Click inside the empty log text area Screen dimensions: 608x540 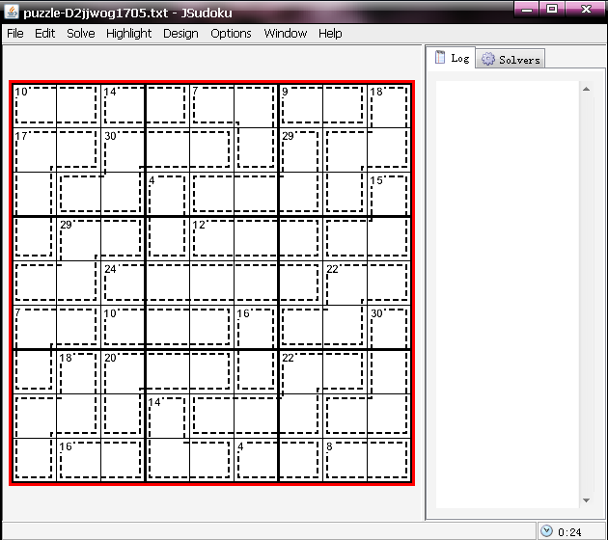(x=508, y=294)
